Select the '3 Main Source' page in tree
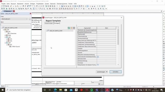The image size is (165, 92). [15, 47]
